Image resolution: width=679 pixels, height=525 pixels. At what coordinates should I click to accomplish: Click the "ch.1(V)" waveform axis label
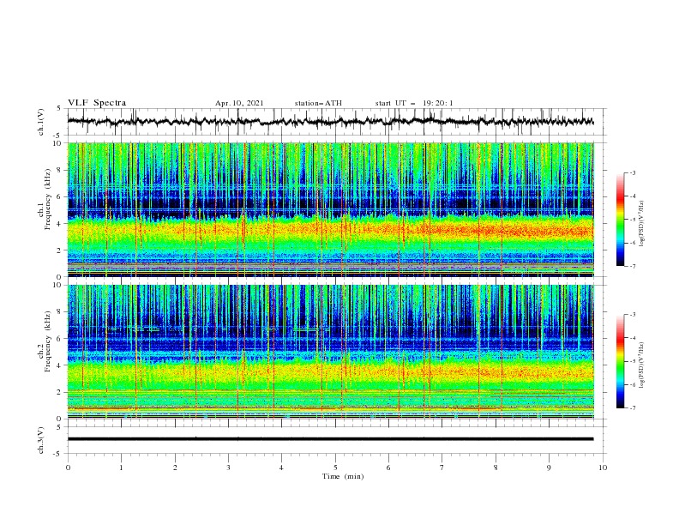tap(41, 122)
